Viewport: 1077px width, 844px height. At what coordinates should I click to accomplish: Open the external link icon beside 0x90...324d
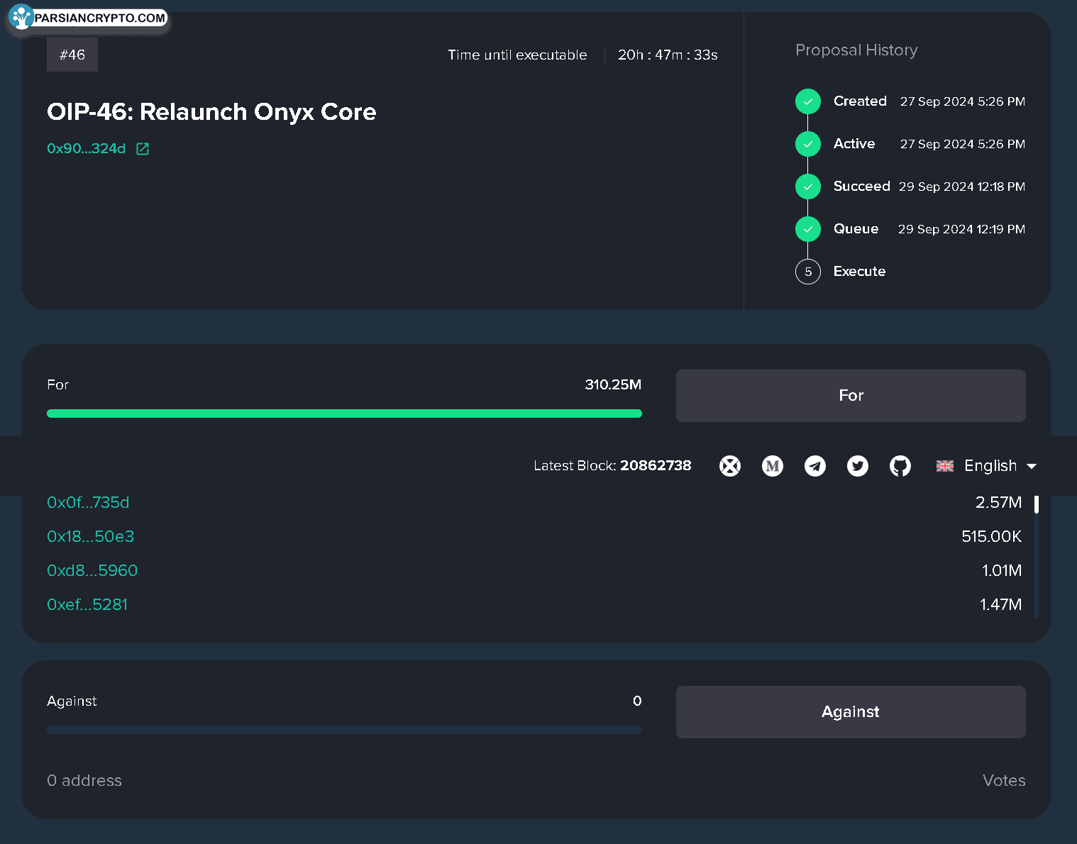(x=143, y=149)
